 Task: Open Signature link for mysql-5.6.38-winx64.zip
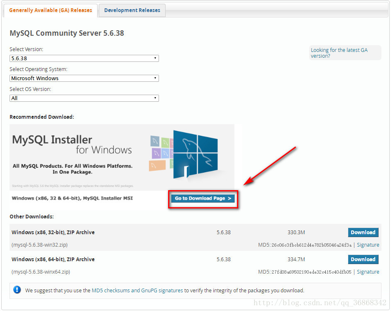(x=368, y=272)
